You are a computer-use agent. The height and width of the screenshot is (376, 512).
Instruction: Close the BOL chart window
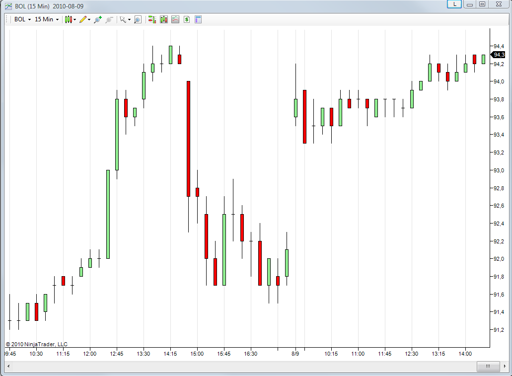[499, 4]
